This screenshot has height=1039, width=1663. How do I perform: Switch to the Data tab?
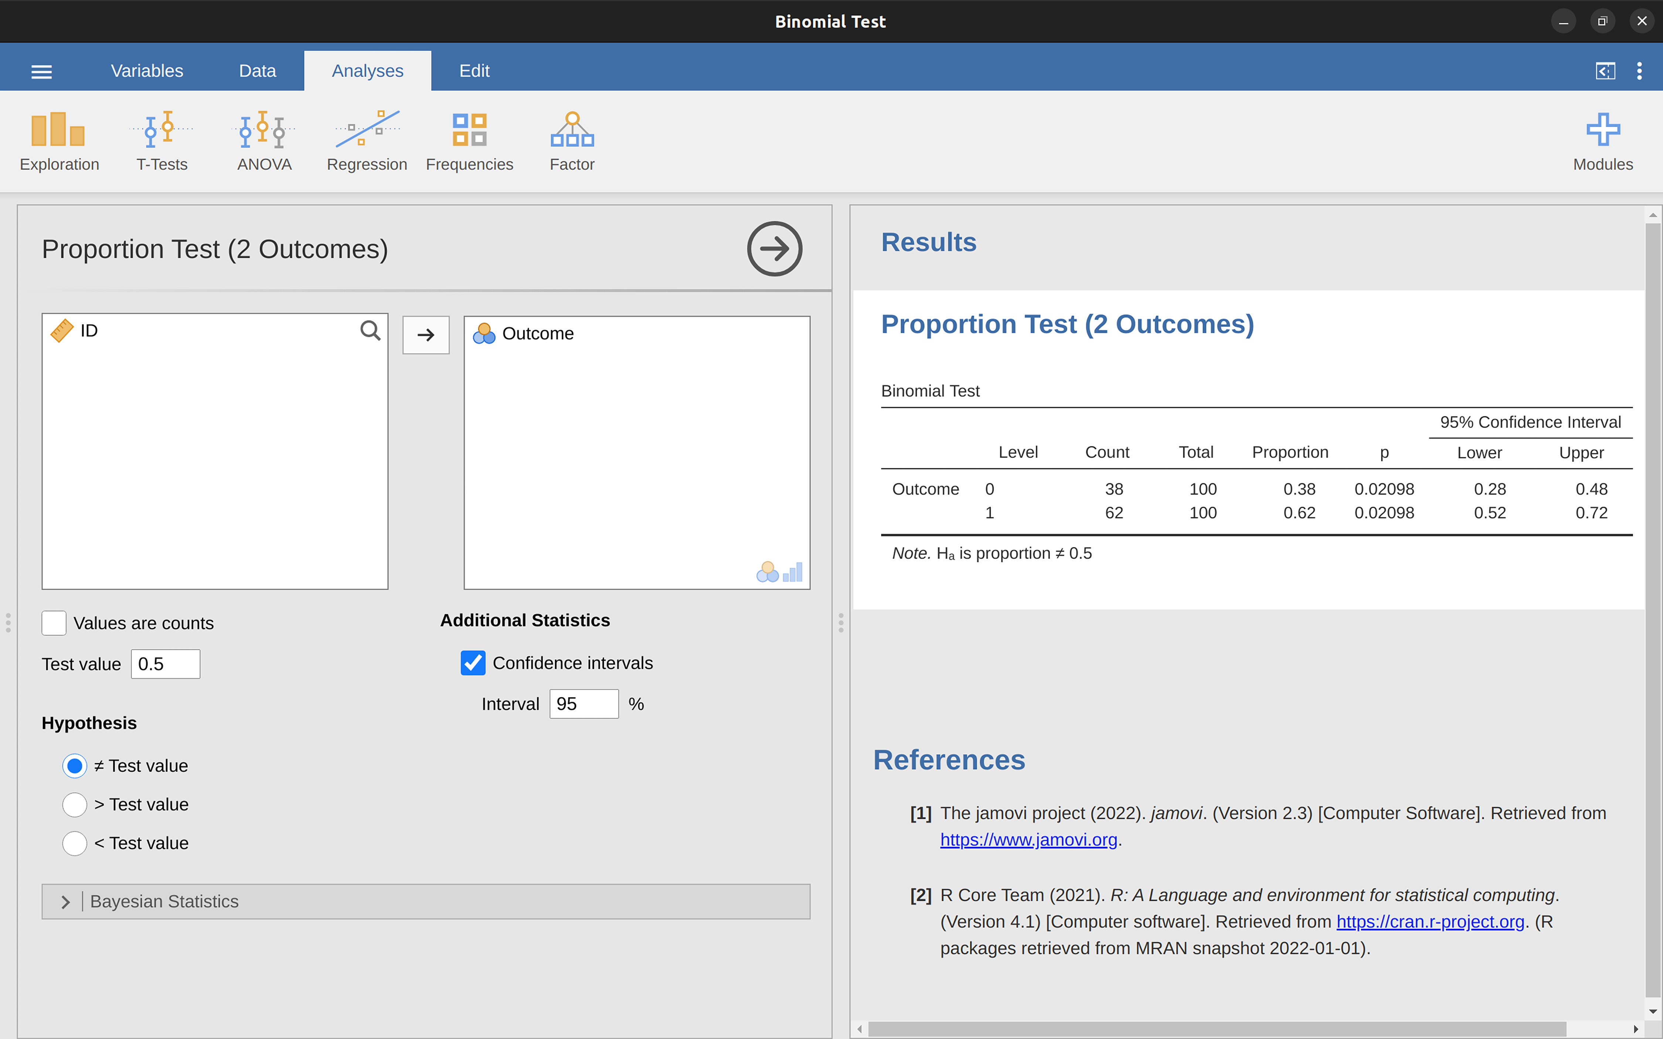point(257,71)
